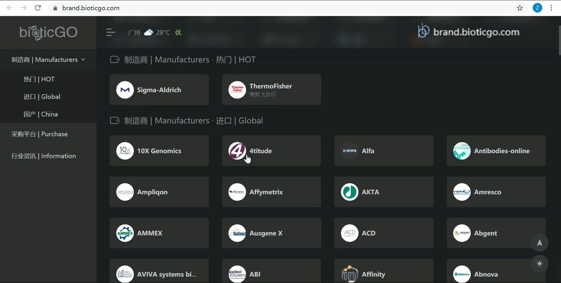Viewport: 561px width, 283px height.
Task: Select the 进口 | Global sidebar item
Action: pyautogui.click(x=42, y=97)
